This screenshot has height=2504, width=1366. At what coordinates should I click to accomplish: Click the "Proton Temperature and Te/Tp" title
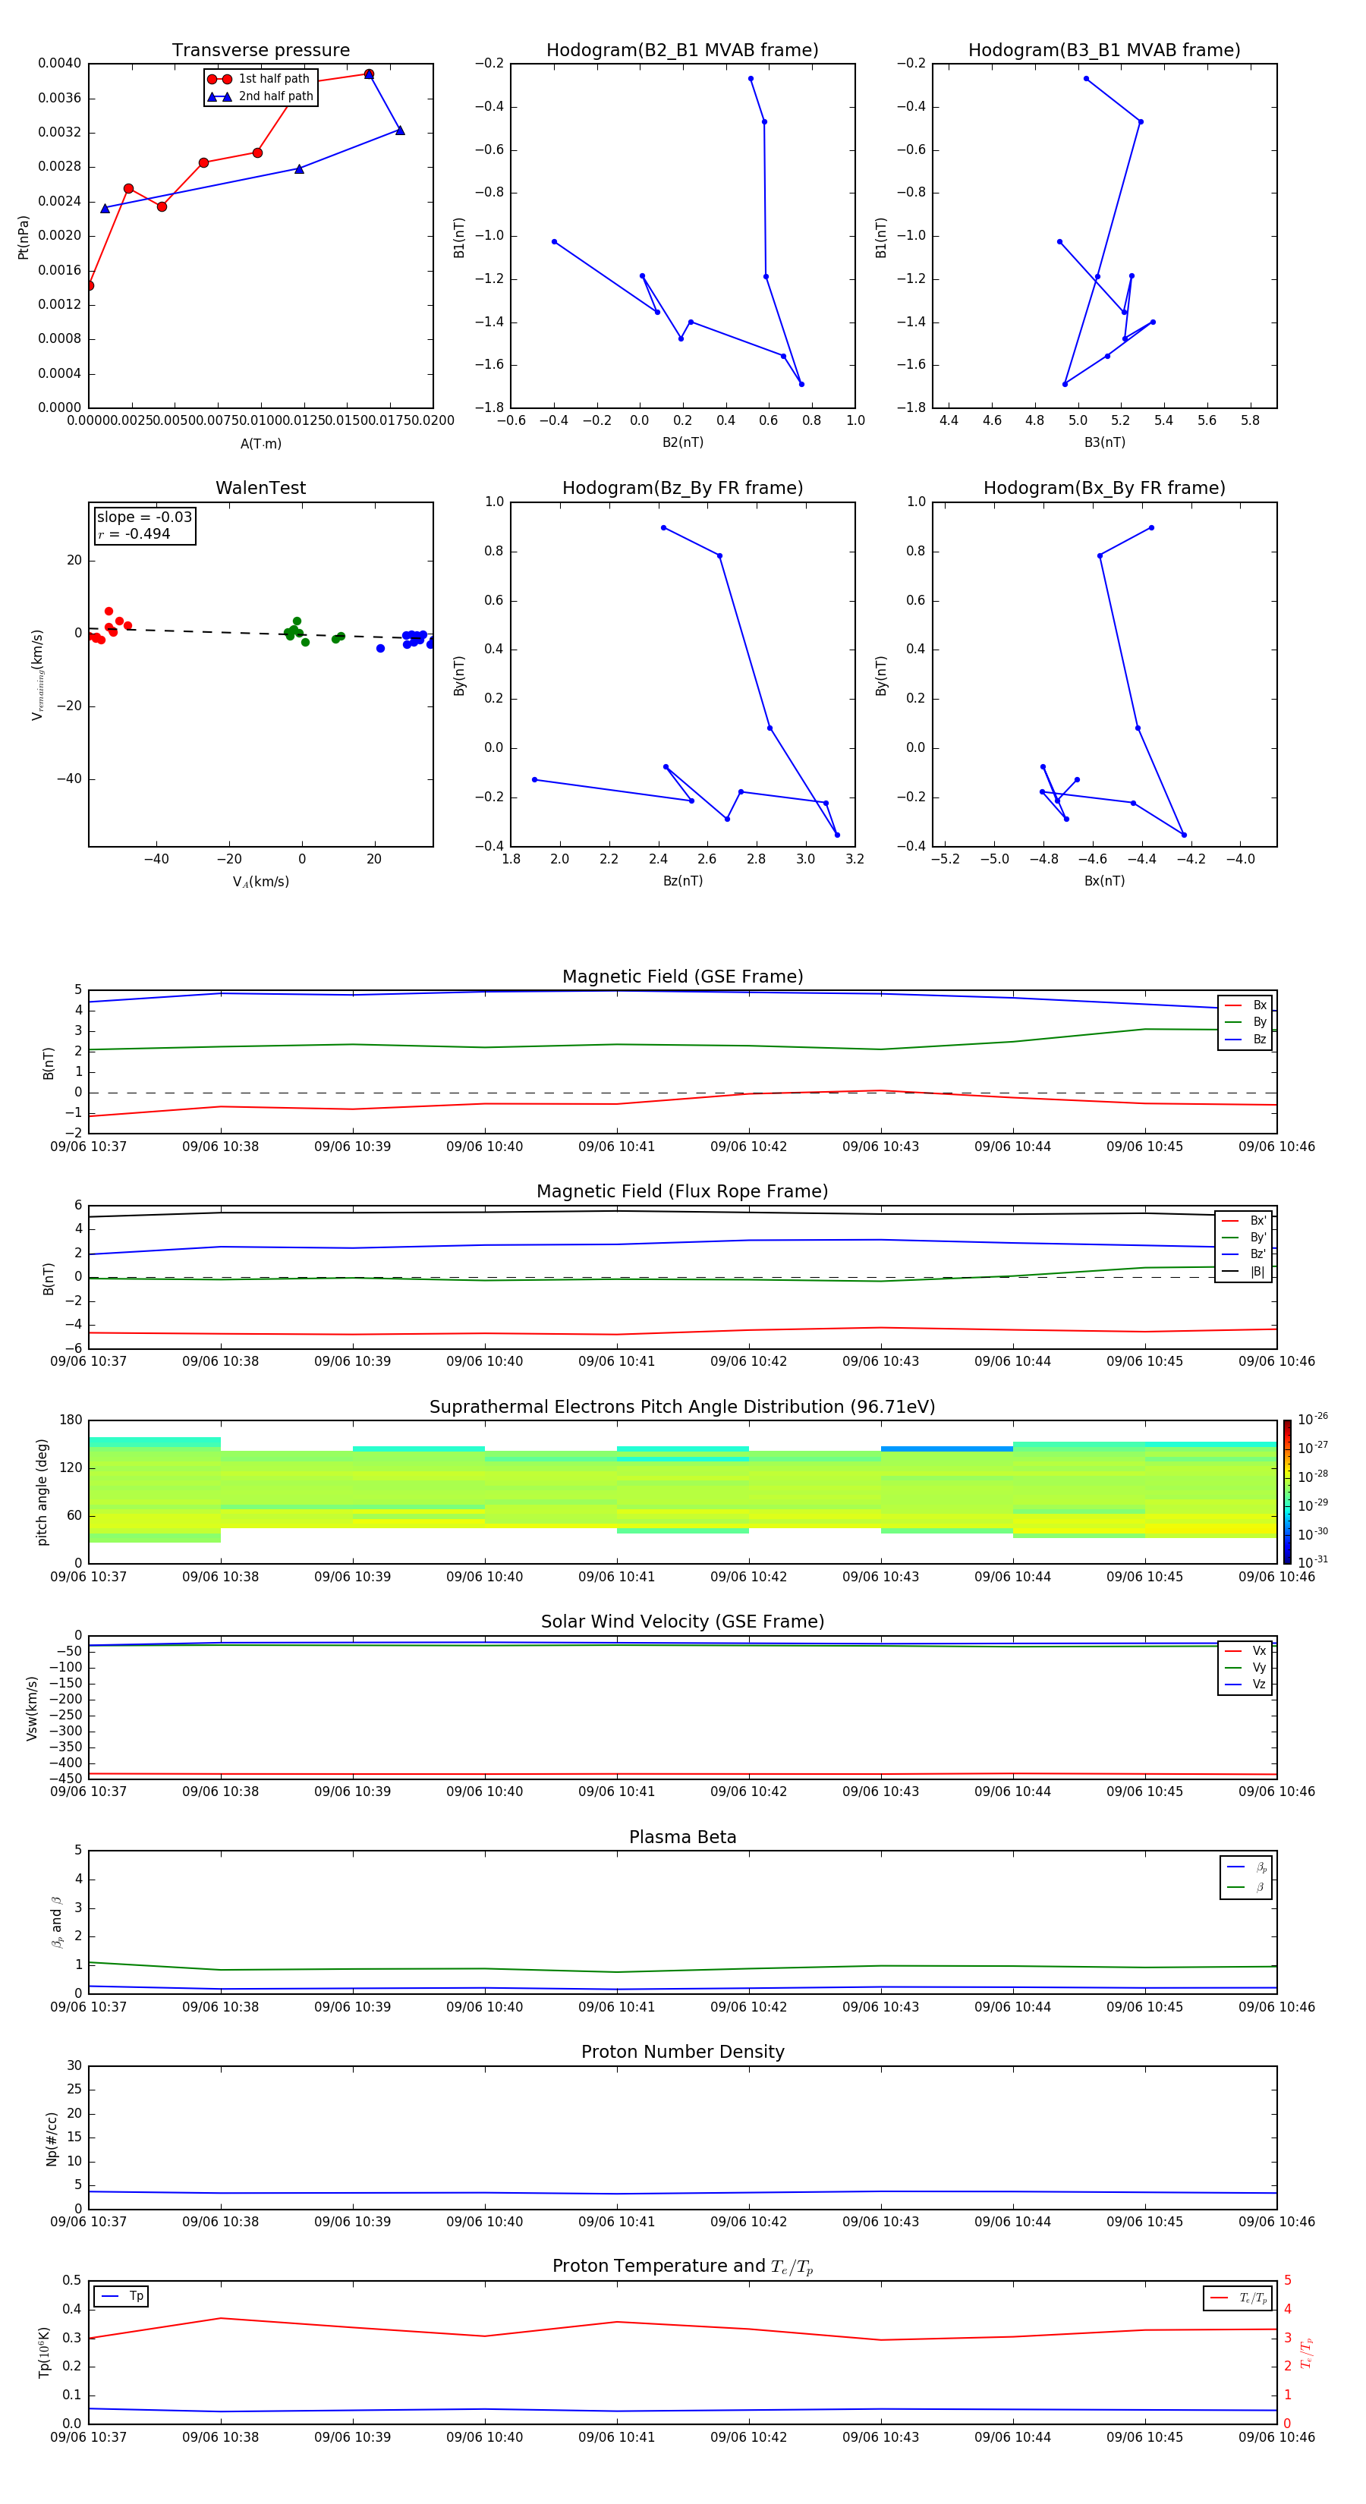(x=682, y=2266)
